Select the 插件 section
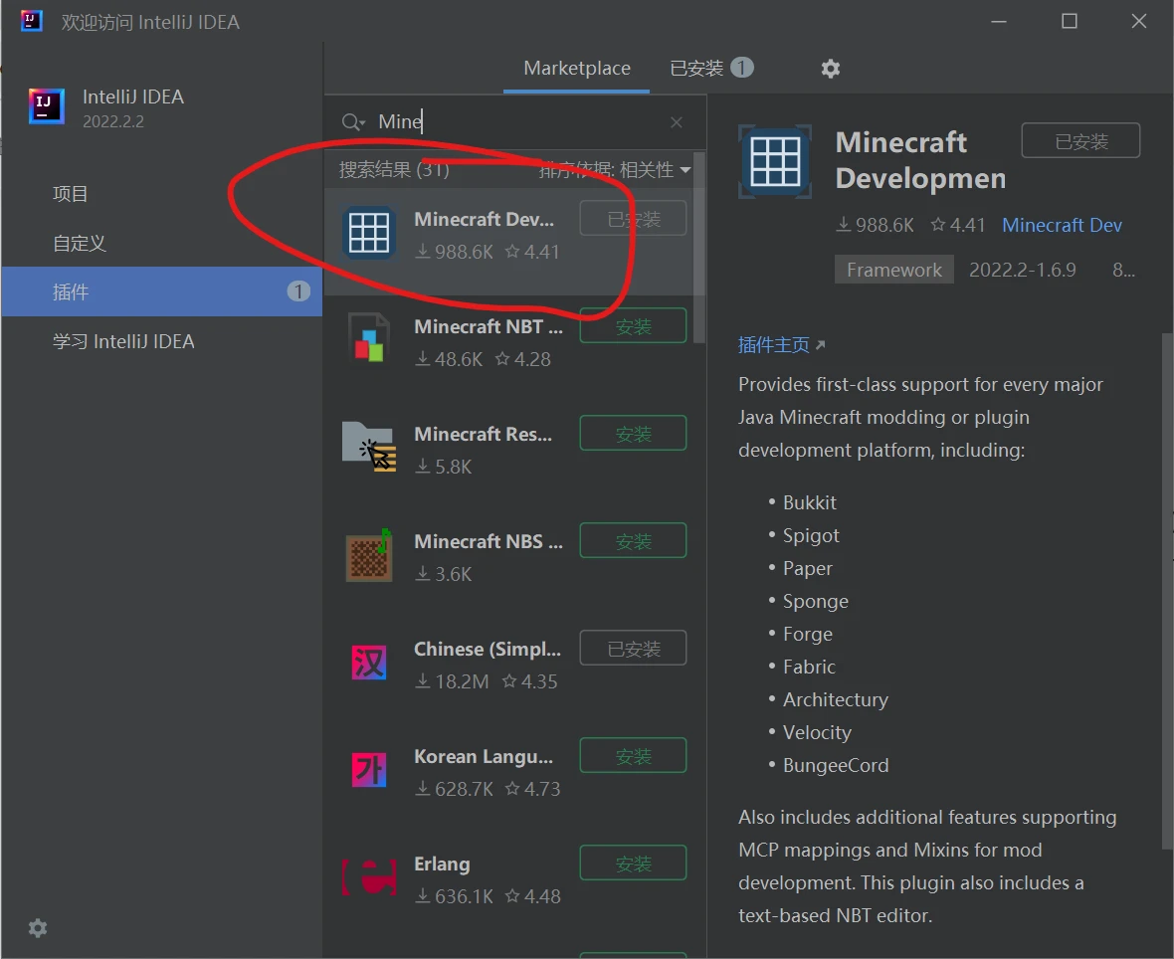This screenshot has height=959, width=1174. (161, 291)
